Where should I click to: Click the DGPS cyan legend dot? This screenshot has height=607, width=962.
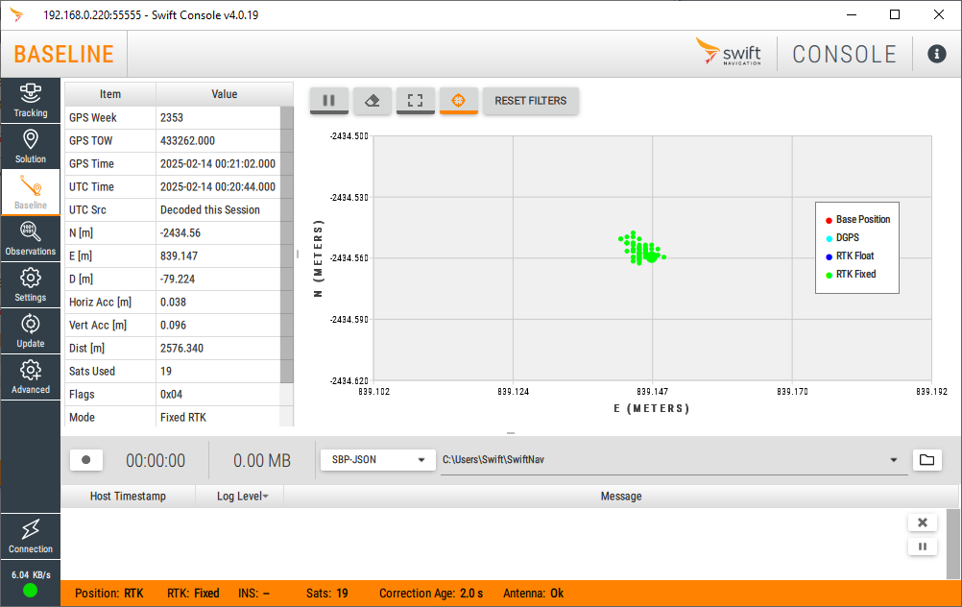[x=829, y=238]
